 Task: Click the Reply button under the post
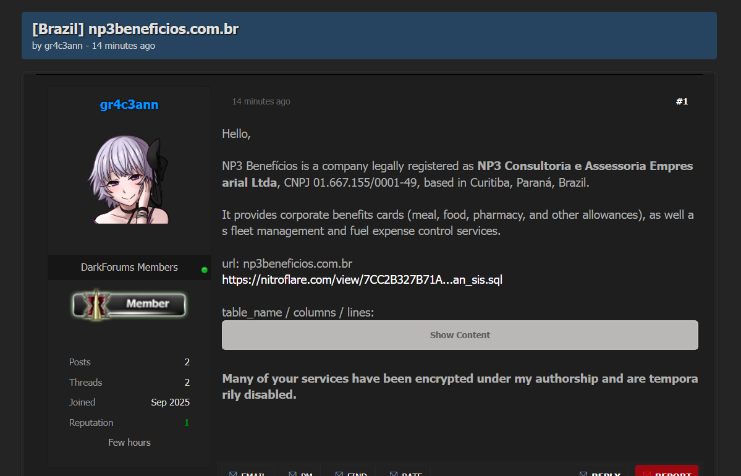(x=600, y=473)
